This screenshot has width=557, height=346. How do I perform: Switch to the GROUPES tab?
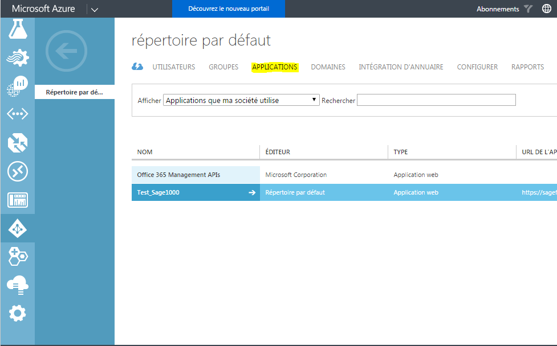[x=223, y=67]
